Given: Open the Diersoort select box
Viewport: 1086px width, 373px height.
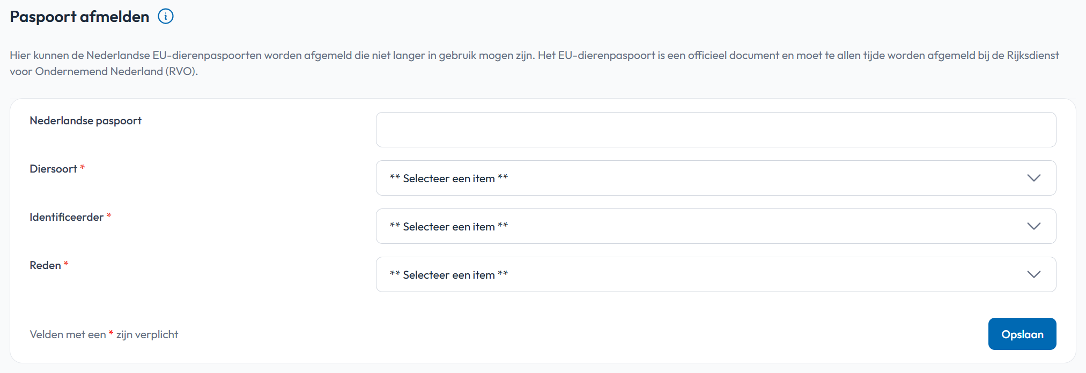Looking at the screenshot, I should [x=716, y=178].
